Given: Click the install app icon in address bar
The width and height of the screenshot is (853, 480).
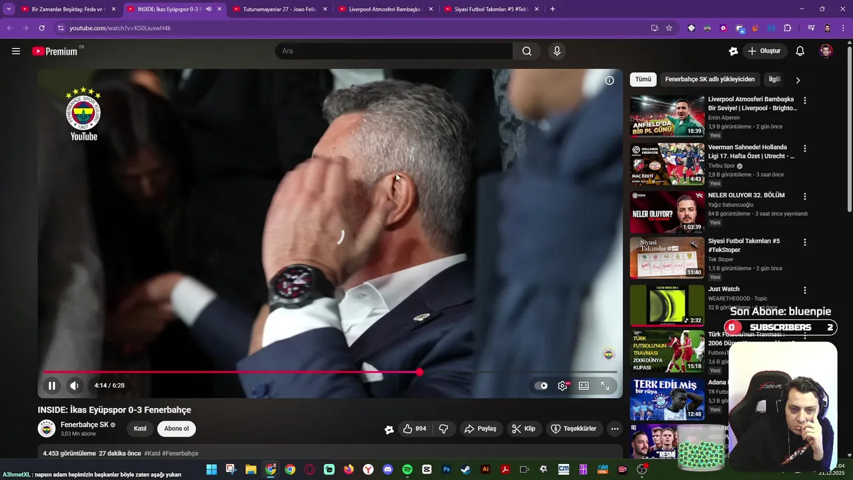Looking at the screenshot, I should (654, 28).
